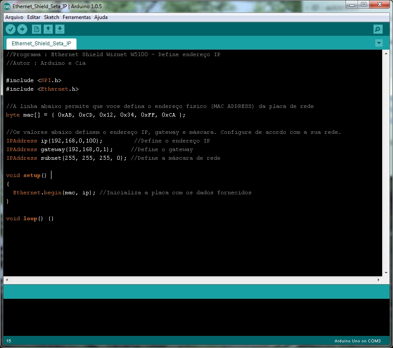The image size is (393, 348).
Task: Select the Ethernet_Shield_Seta_IP tab
Action: click(42, 44)
